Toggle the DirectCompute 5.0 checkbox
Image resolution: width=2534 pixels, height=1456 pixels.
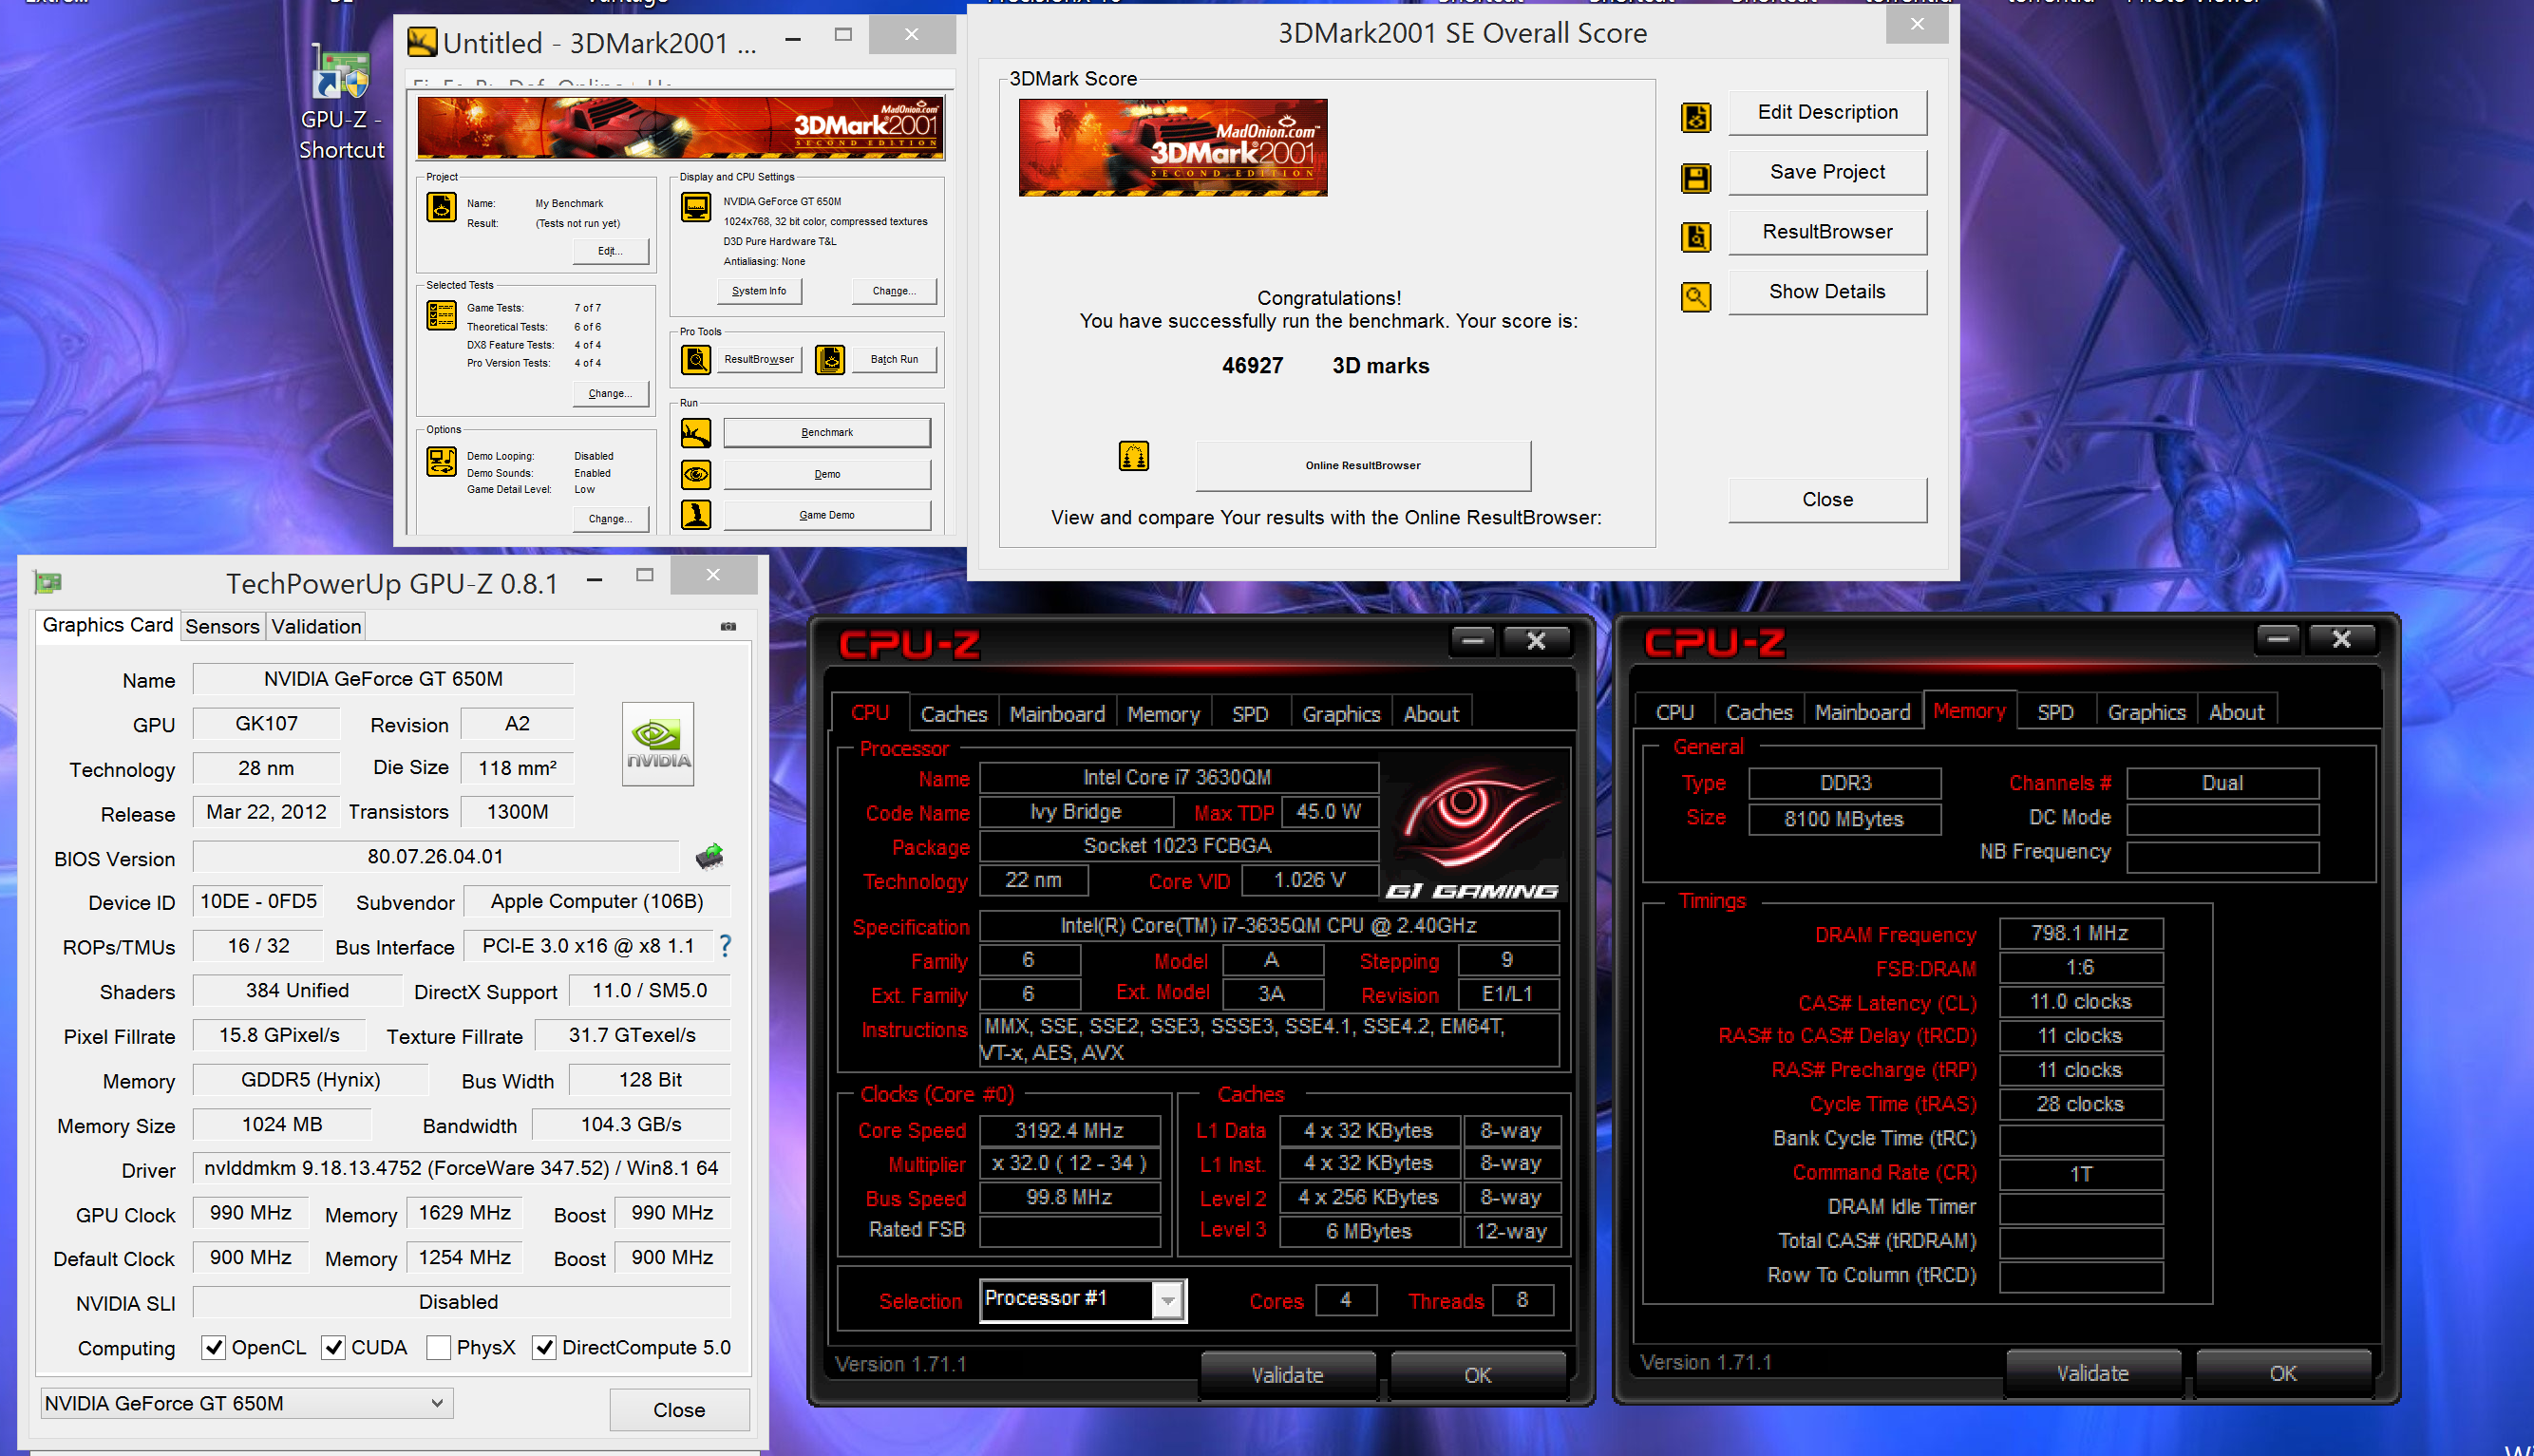[544, 1347]
